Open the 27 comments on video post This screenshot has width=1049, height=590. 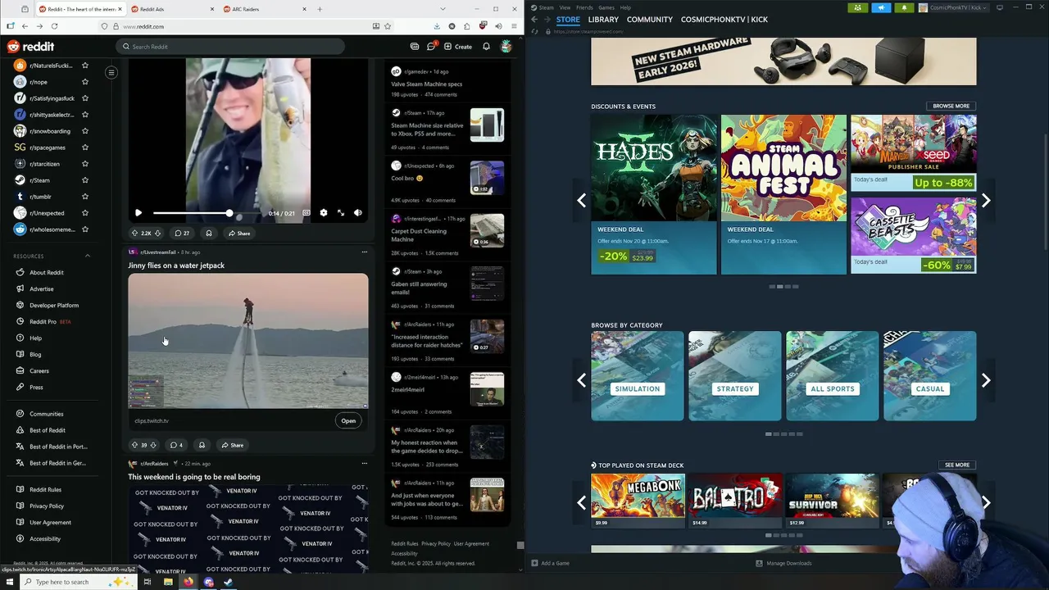pos(182,234)
